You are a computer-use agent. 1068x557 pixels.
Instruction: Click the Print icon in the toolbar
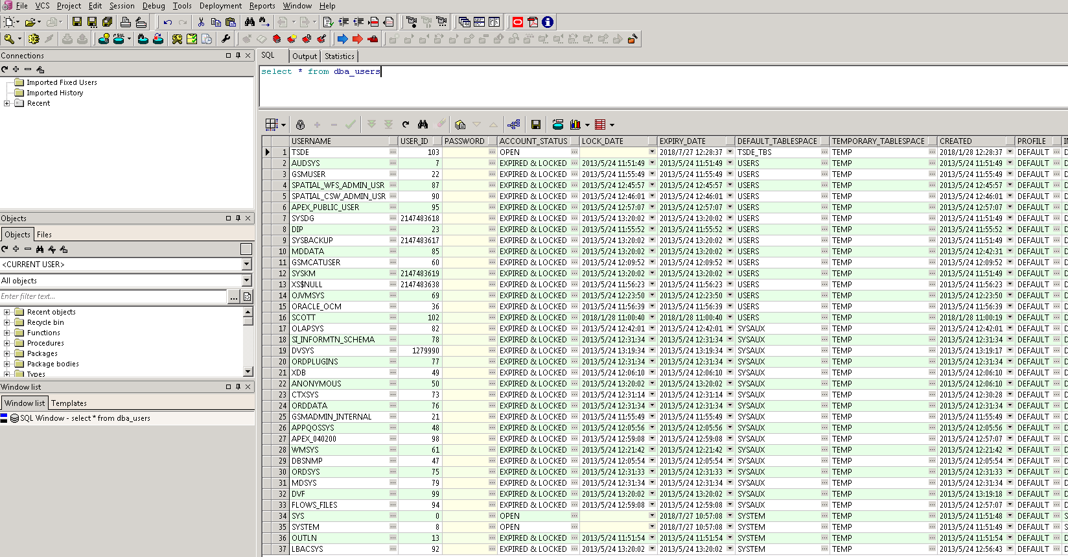click(x=126, y=22)
